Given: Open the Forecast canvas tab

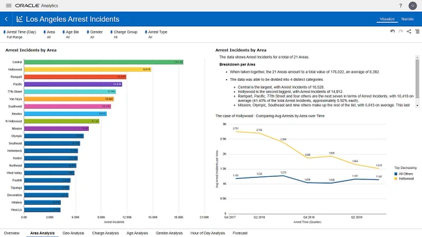Looking at the screenshot, I should pyautogui.click(x=240, y=233).
